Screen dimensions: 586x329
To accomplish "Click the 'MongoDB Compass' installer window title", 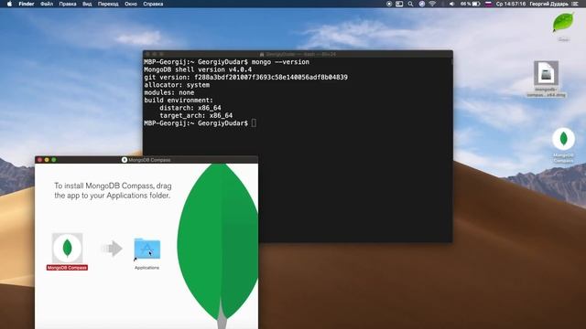I will point(149,160).
